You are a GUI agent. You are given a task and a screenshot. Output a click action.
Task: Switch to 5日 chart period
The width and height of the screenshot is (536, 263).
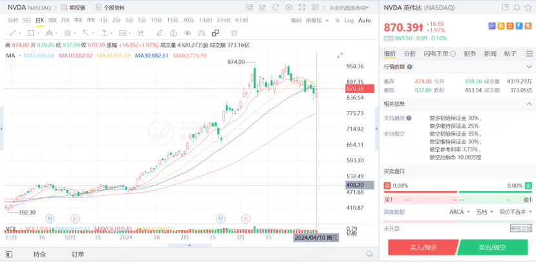(27, 21)
